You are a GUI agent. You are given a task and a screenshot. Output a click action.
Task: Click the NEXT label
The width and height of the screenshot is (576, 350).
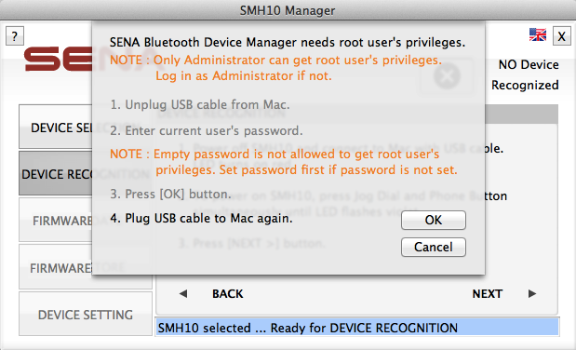(488, 294)
